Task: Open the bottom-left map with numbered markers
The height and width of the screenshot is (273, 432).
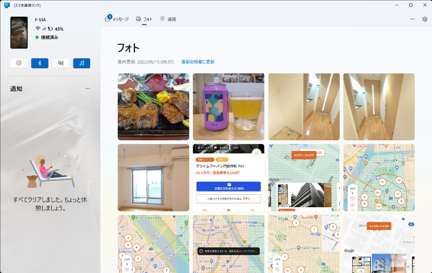Action: (153, 244)
